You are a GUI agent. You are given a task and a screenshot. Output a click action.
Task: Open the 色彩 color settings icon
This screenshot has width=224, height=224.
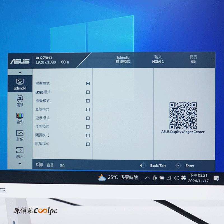[20, 116]
